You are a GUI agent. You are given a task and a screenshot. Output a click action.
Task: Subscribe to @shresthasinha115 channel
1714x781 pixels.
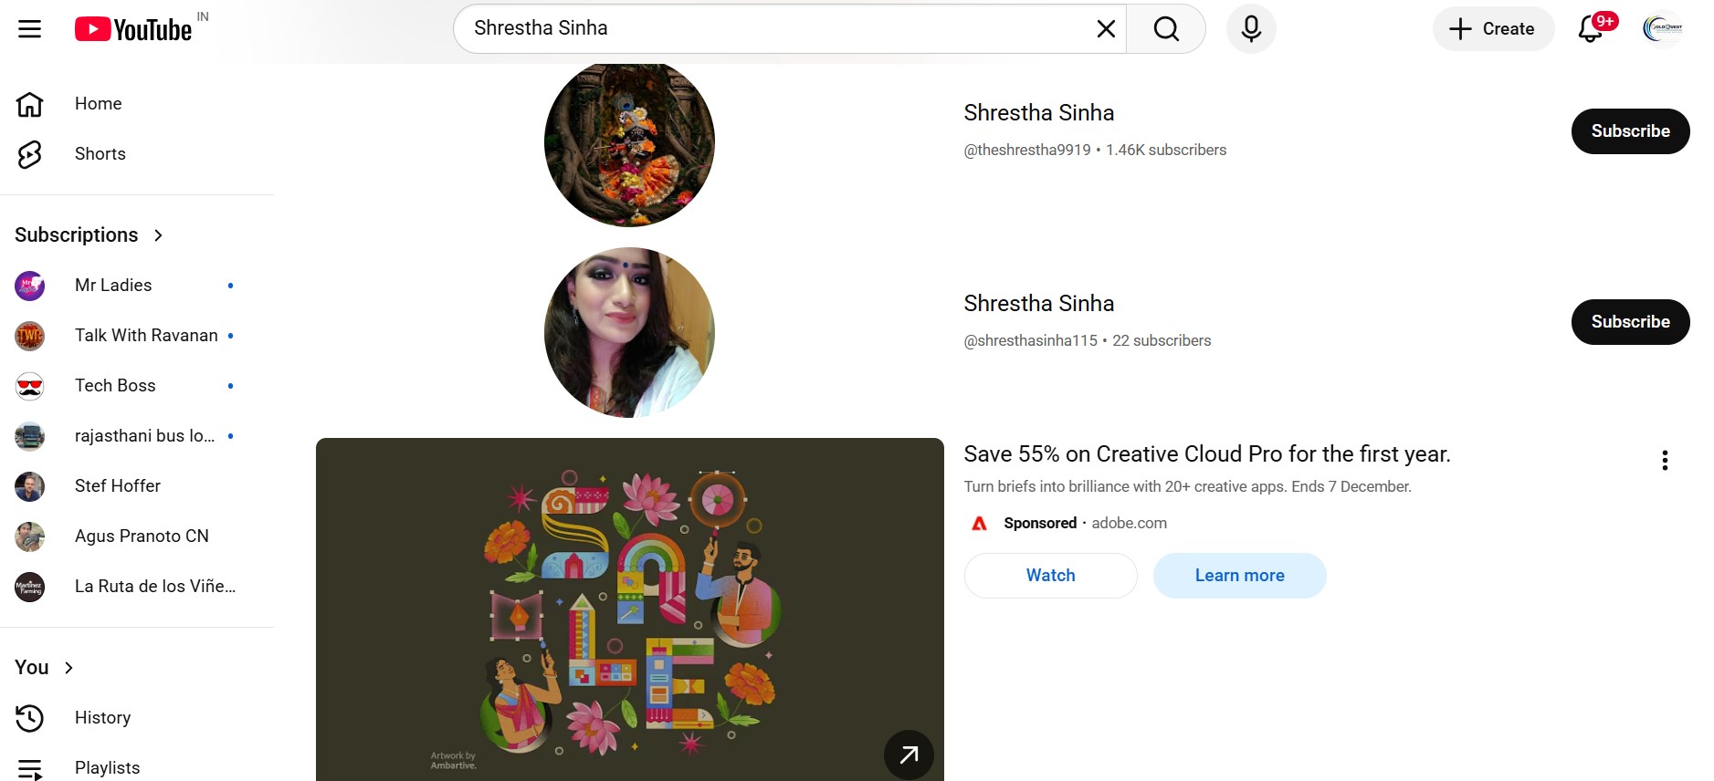(1630, 322)
